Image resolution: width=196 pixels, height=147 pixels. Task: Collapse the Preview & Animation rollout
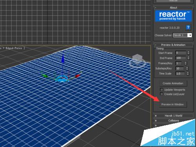click(x=173, y=45)
